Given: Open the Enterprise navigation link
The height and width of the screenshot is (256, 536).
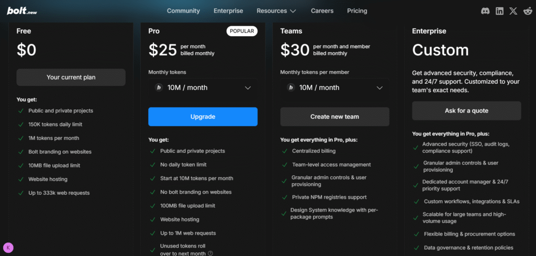Looking at the screenshot, I should (x=228, y=11).
